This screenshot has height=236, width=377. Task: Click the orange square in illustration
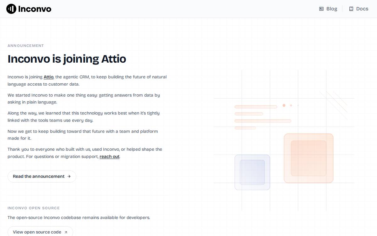(x=309, y=158)
